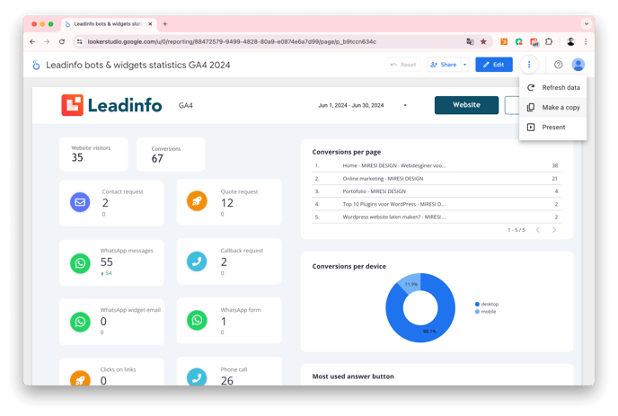Click the Most used answer button heading
The height and width of the screenshot is (416, 618).
click(353, 376)
